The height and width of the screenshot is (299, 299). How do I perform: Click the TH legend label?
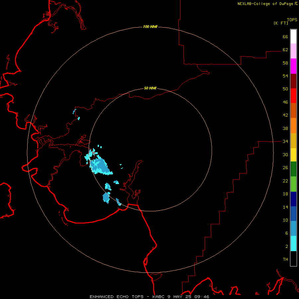[x=285, y=259]
